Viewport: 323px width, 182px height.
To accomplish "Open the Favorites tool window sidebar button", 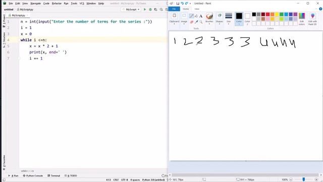I will coord(4,163).
